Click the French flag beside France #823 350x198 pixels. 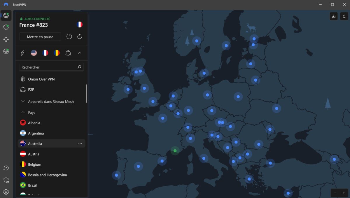pyautogui.click(x=79, y=25)
